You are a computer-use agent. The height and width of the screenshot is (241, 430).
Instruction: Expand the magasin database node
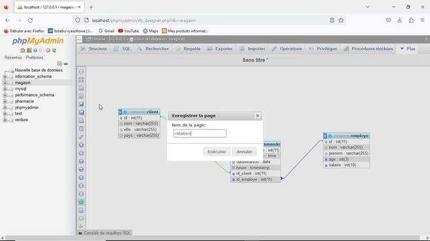click(x=5, y=82)
